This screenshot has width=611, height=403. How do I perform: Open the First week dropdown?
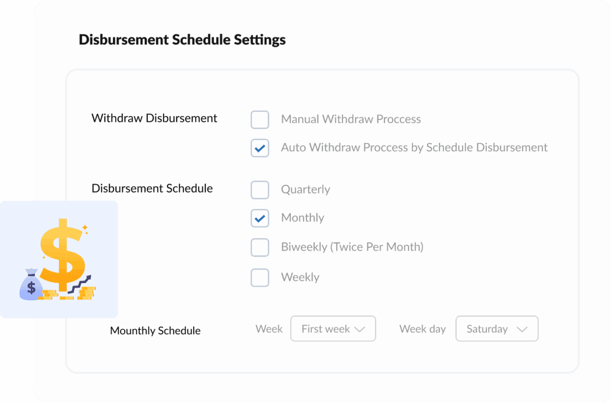(333, 329)
